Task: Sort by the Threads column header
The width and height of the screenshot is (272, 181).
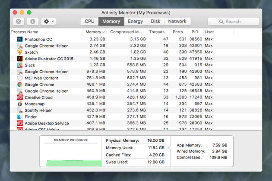Action: pos(157,32)
